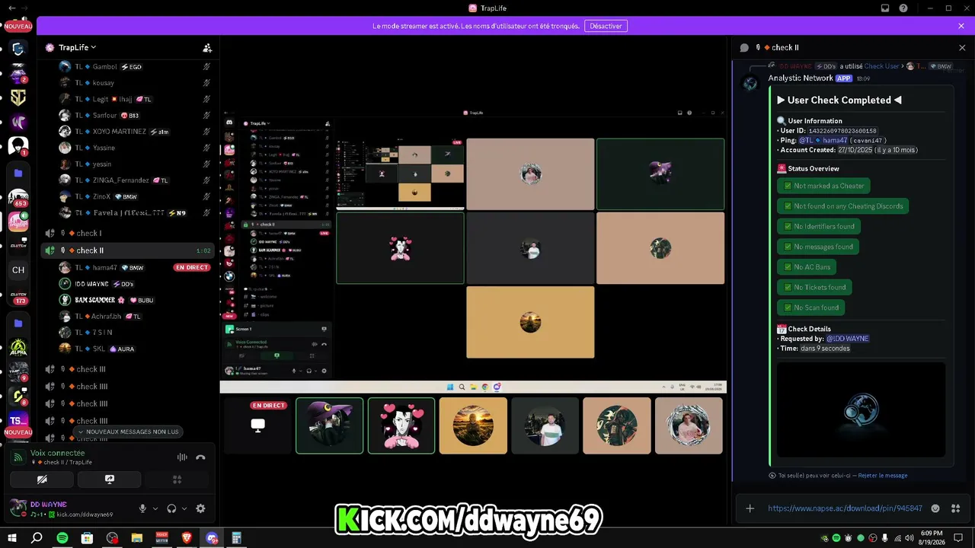The height and width of the screenshot is (548, 975).
Task: Click member hama47 with the EN DIRECT badge
Action: (x=128, y=268)
